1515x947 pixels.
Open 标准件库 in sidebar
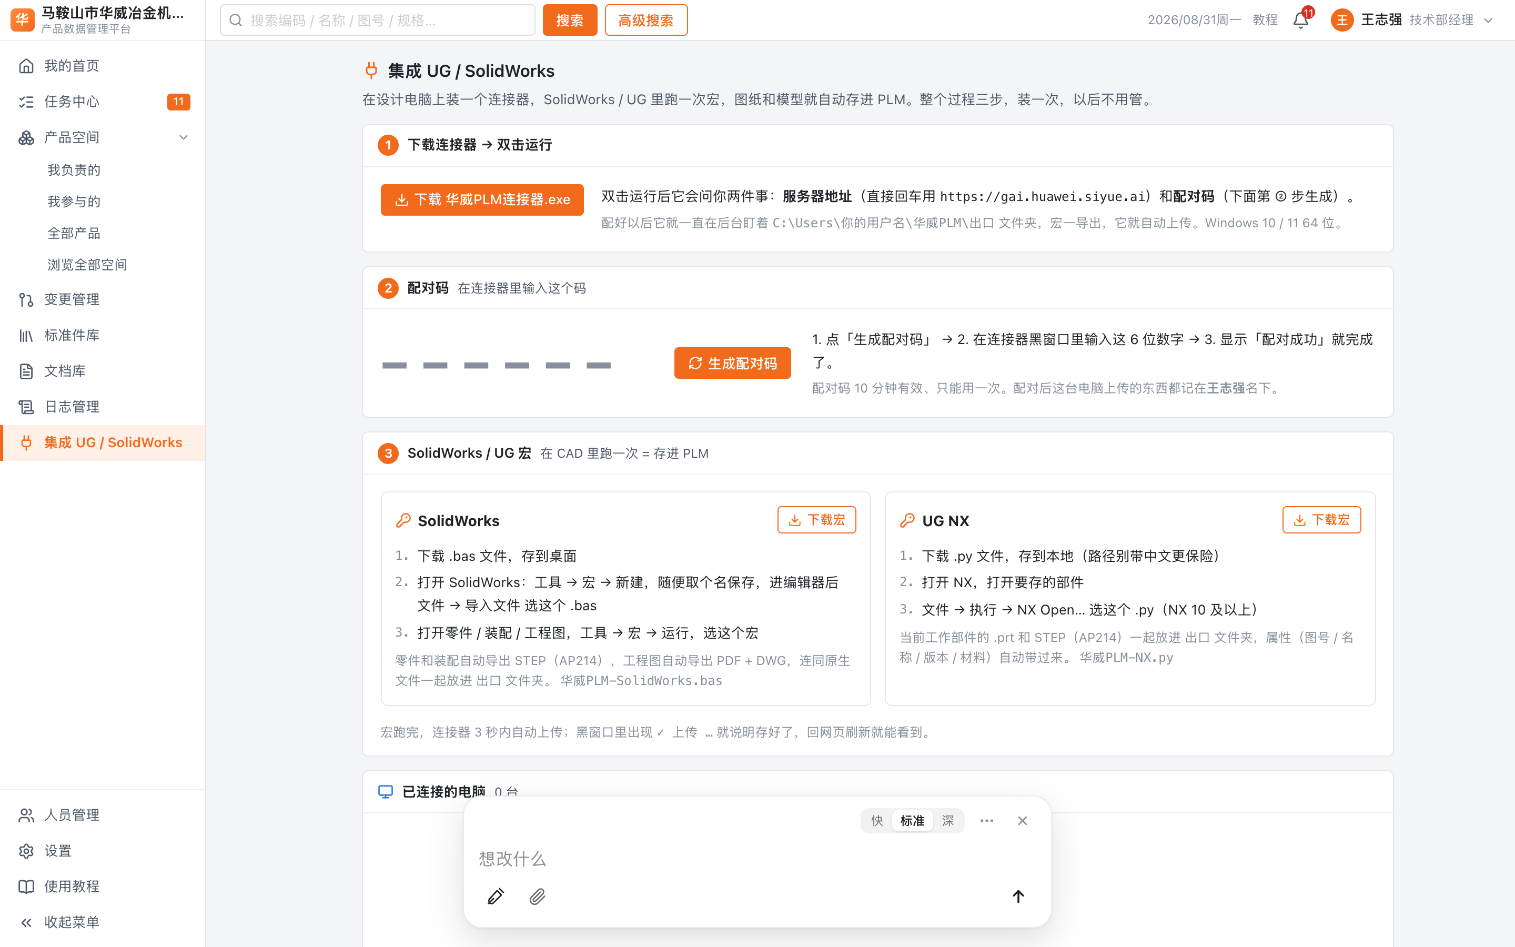(103, 335)
